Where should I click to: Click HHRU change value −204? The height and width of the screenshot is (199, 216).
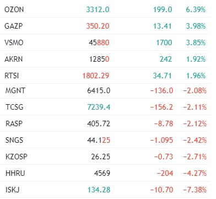[165, 173]
